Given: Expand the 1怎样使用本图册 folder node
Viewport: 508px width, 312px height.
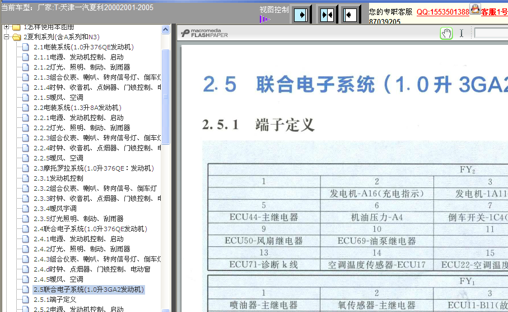Looking at the screenshot, I should (6, 27).
